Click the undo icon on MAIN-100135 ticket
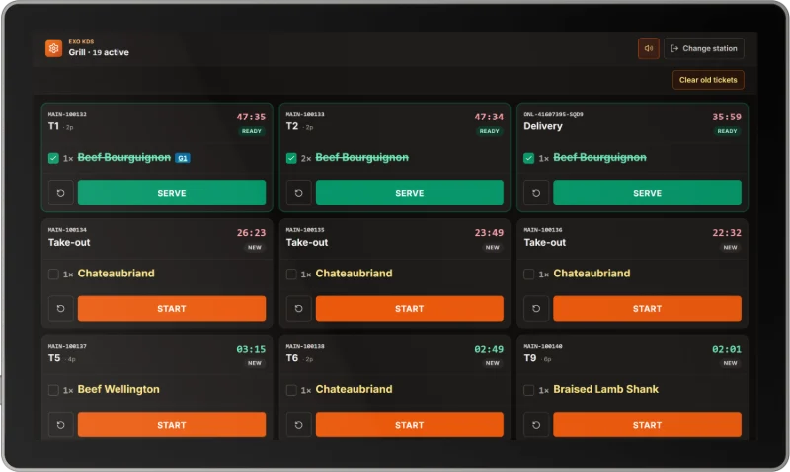Viewport: 790px width, 472px height. pyautogui.click(x=299, y=309)
